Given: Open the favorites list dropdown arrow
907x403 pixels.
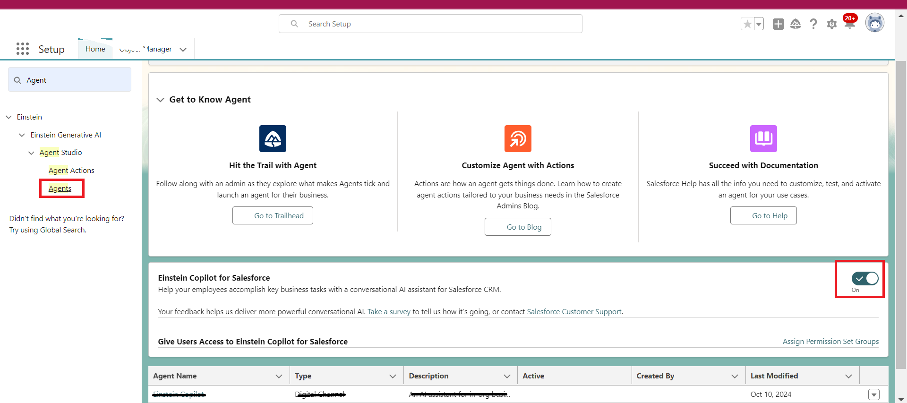Looking at the screenshot, I should [x=759, y=24].
